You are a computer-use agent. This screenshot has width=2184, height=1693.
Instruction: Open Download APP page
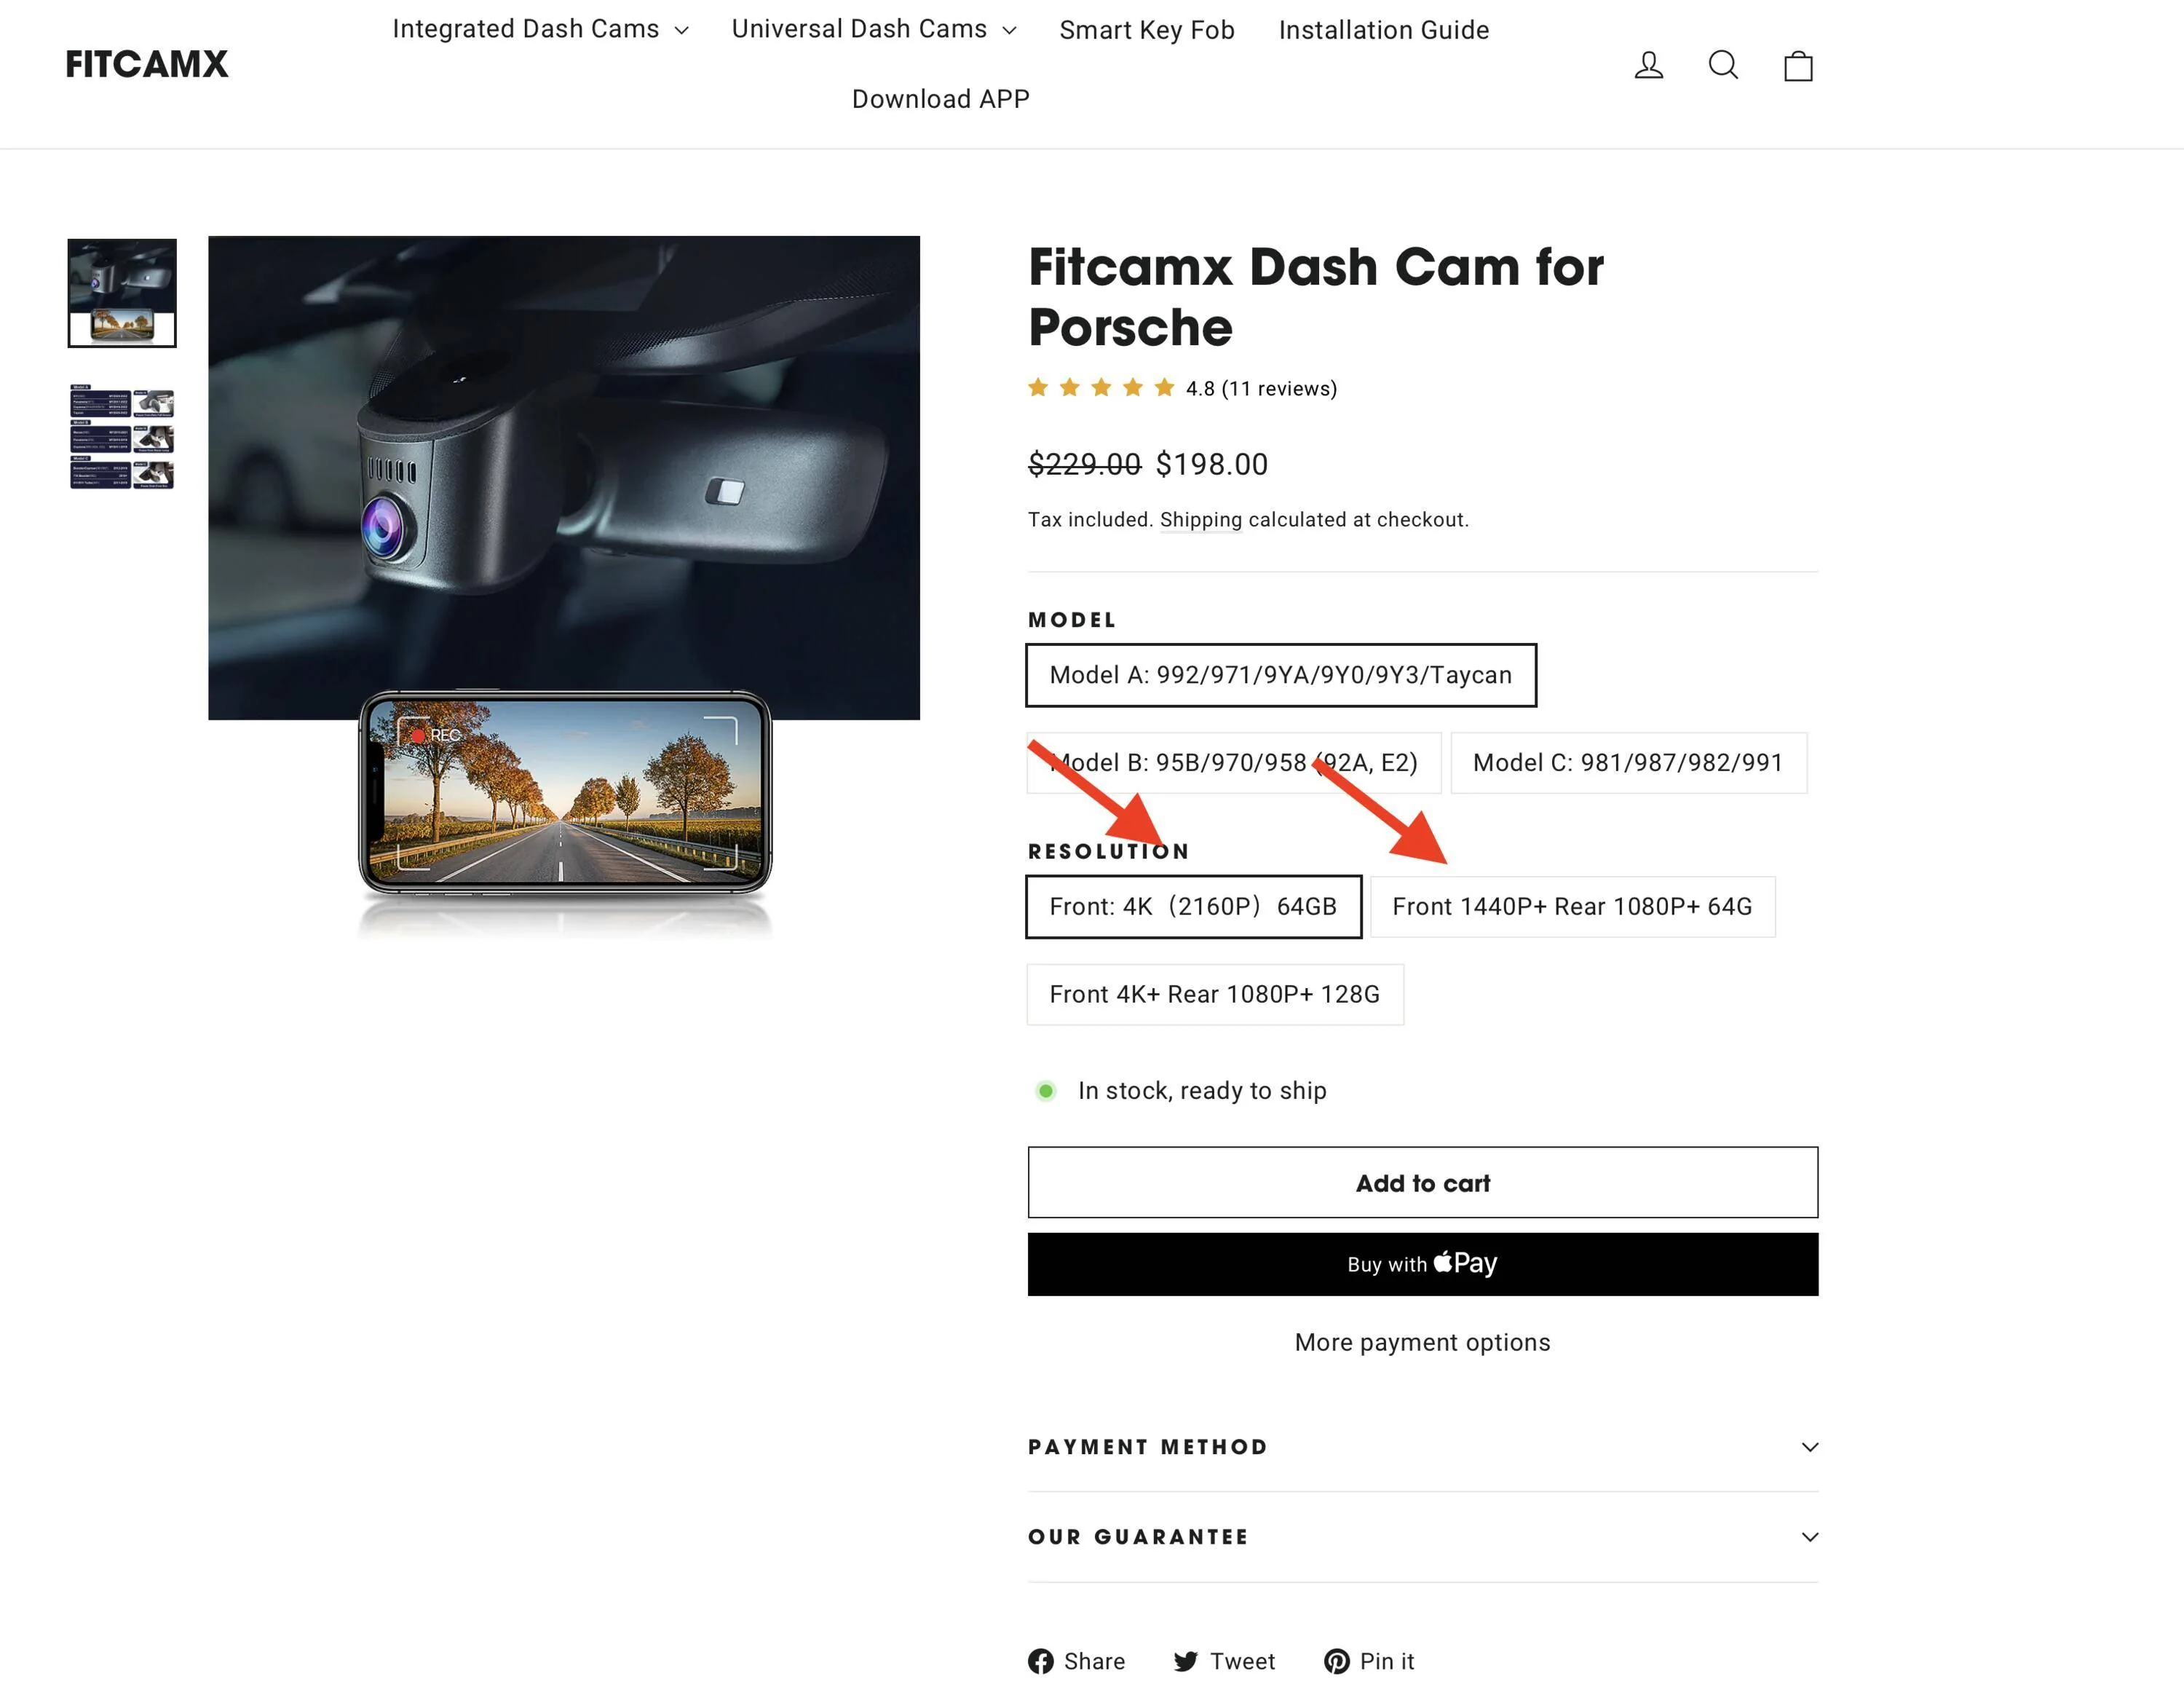pyautogui.click(x=940, y=99)
